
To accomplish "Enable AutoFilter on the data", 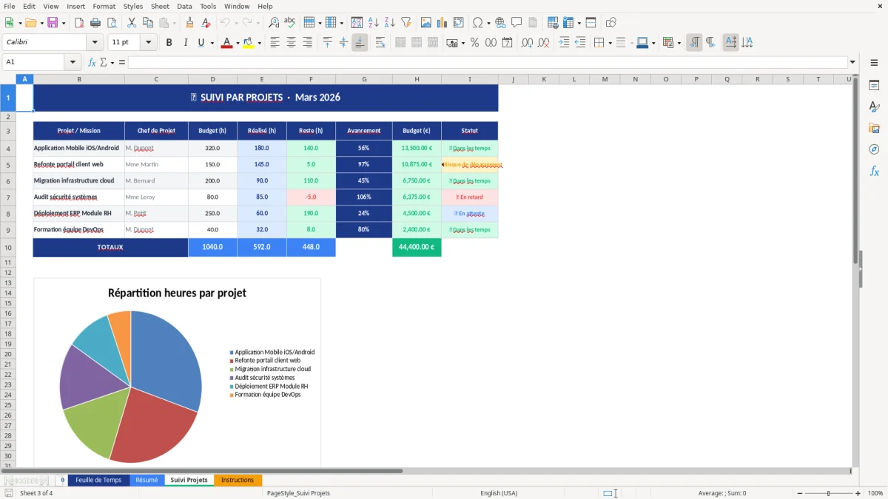I will click(x=406, y=22).
